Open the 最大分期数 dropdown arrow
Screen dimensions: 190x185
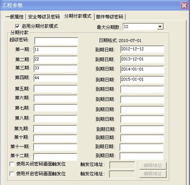(x=160, y=27)
